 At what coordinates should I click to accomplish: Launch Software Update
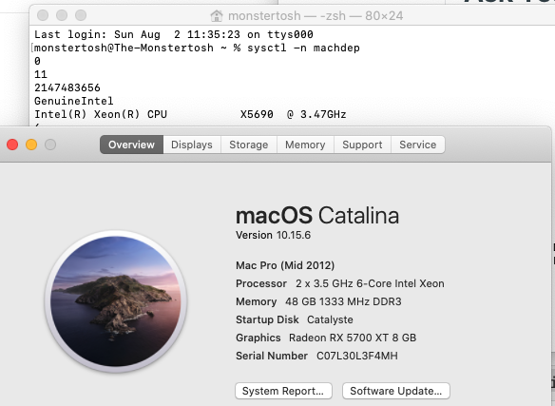coord(395,391)
